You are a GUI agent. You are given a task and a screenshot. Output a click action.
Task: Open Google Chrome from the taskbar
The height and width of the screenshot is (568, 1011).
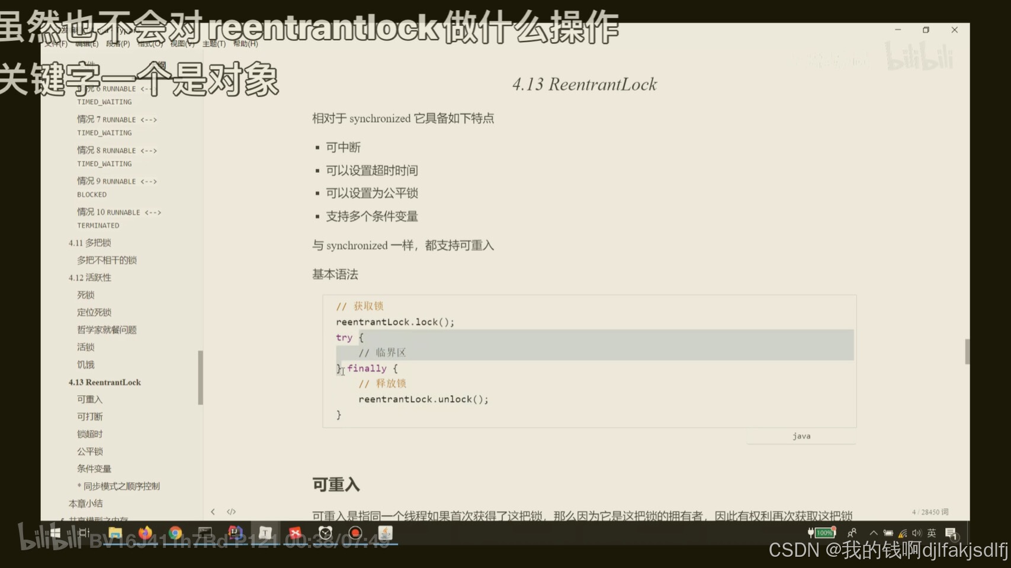[175, 533]
